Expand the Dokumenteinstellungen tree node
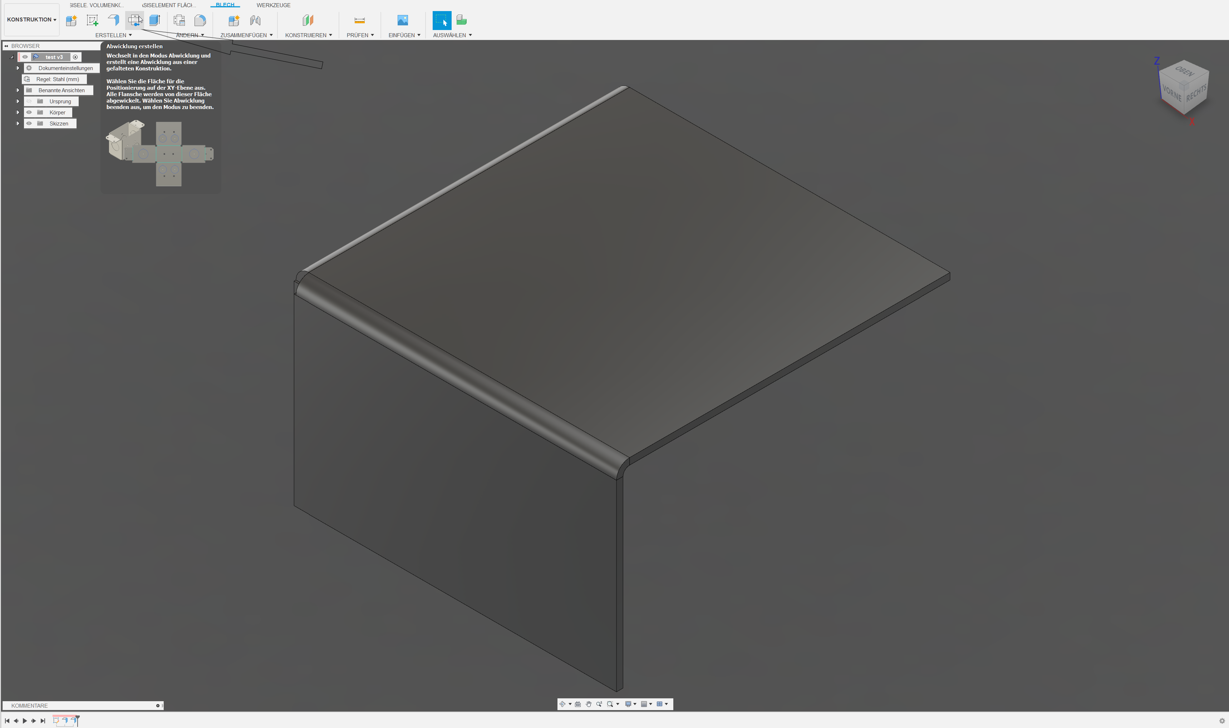This screenshot has width=1229, height=728. coord(18,68)
